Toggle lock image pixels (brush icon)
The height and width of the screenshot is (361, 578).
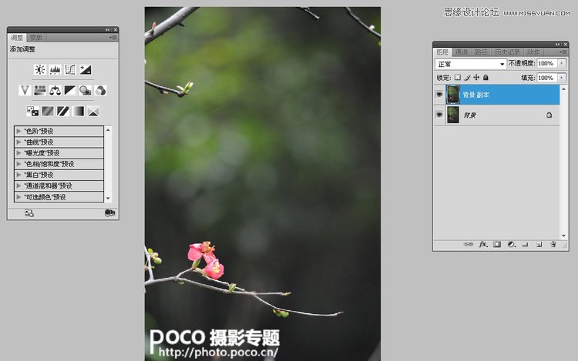[x=467, y=77]
